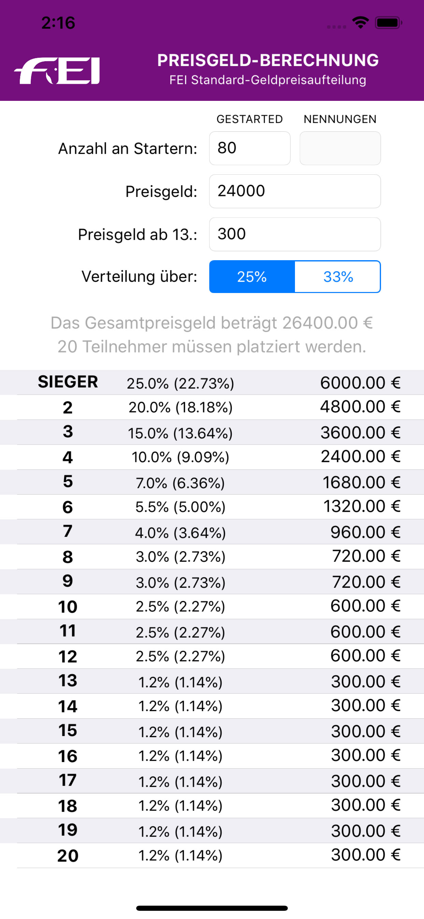
Task: Click the Preisgeld ab 13. field
Action: pyautogui.click(x=295, y=234)
